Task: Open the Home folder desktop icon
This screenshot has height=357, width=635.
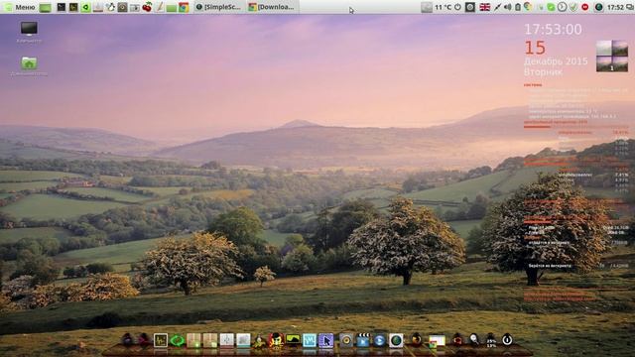Action: pyautogui.click(x=29, y=66)
